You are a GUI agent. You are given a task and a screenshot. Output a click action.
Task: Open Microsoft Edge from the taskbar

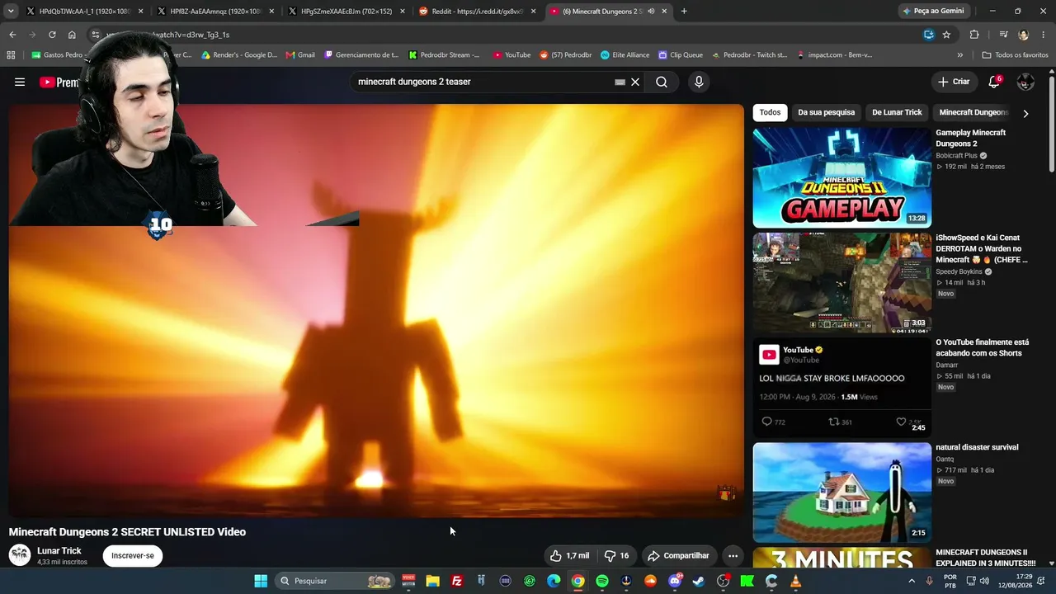point(554,581)
